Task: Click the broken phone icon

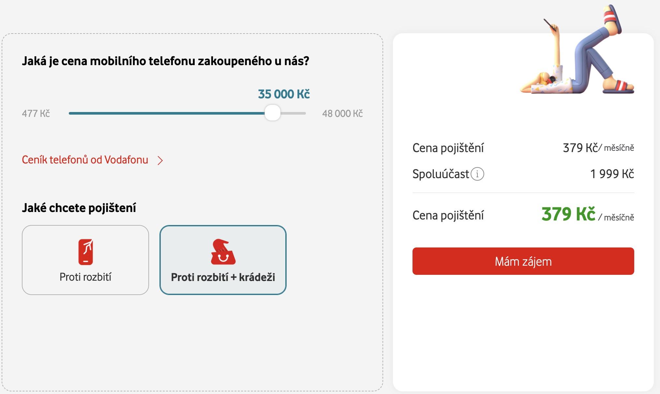Action: tap(85, 252)
